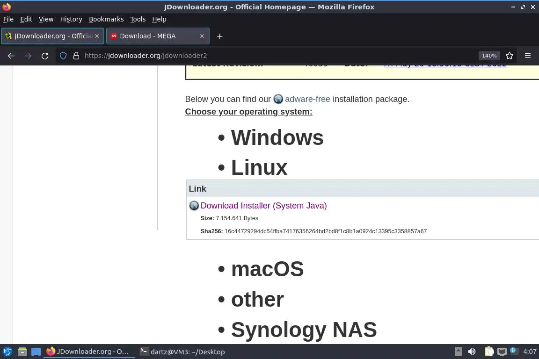Open the Help menu

[159, 19]
